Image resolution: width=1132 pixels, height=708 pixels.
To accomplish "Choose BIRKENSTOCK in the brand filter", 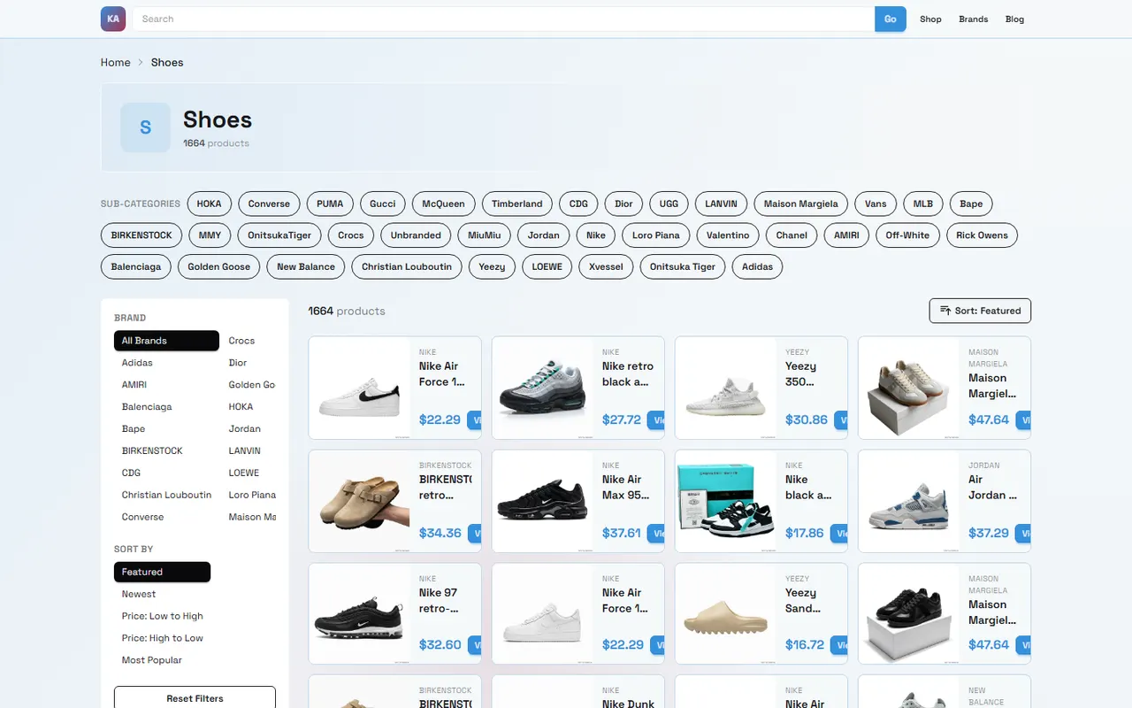I will coord(166,450).
